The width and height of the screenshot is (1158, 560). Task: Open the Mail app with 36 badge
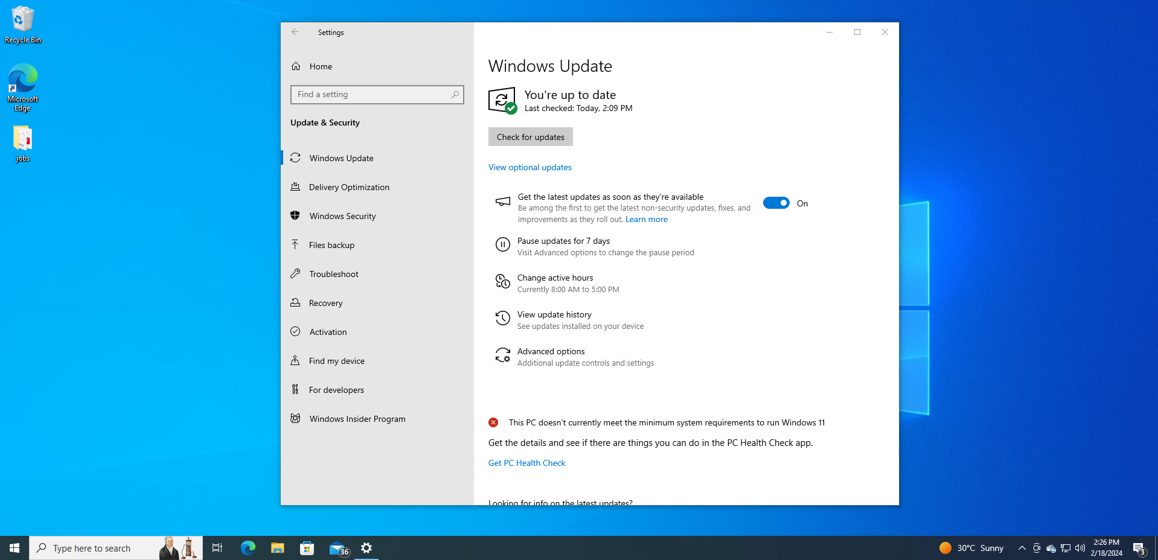point(339,549)
